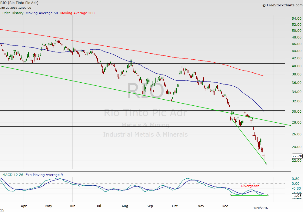Click the '40.00' price axis label
The image size is (303, 212).
(297, 66)
